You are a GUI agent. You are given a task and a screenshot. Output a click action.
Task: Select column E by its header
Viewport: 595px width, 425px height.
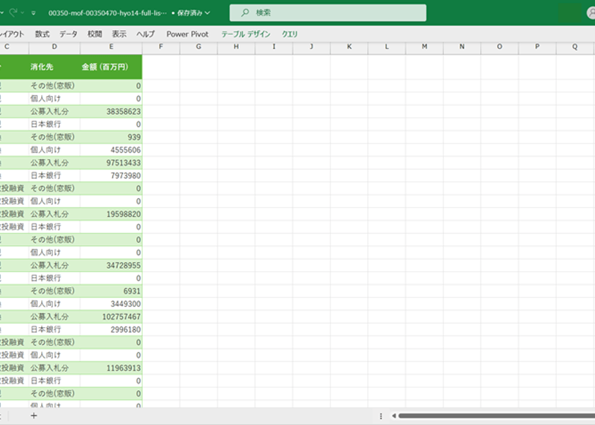[111, 46]
